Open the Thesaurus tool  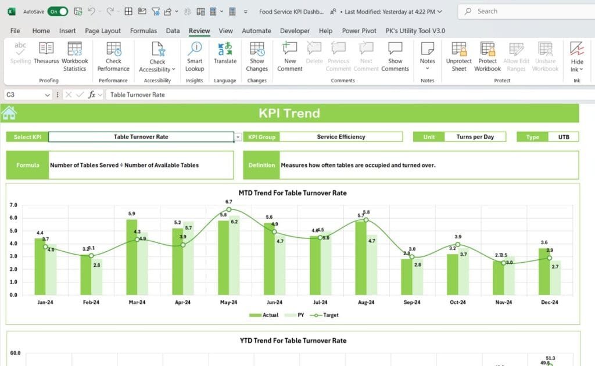[x=46, y=55]
